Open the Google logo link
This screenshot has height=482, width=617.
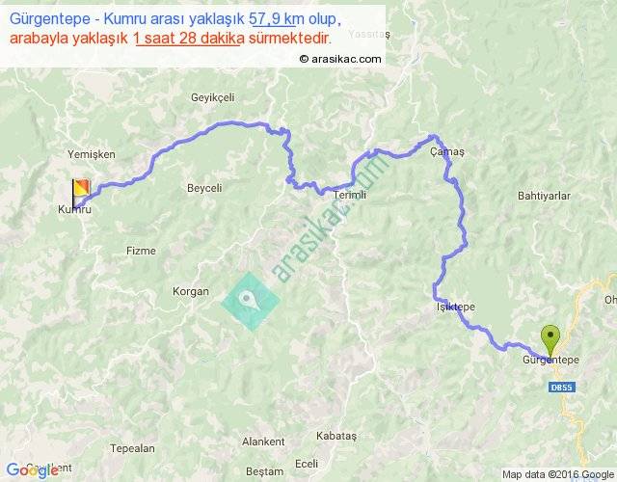(32, 470)
